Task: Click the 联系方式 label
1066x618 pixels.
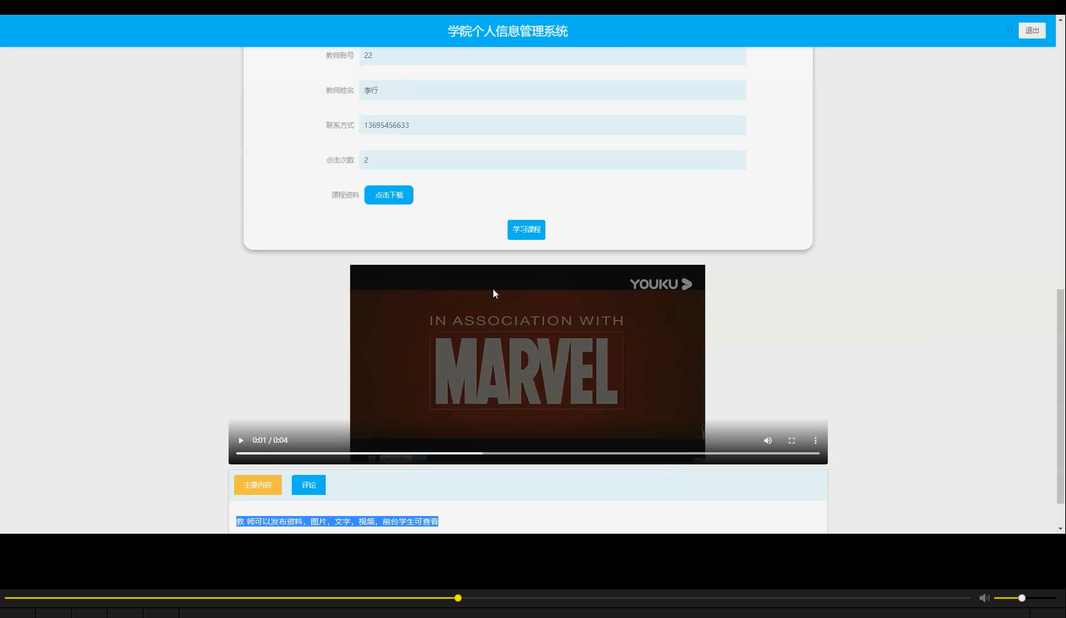Action: 340,126
